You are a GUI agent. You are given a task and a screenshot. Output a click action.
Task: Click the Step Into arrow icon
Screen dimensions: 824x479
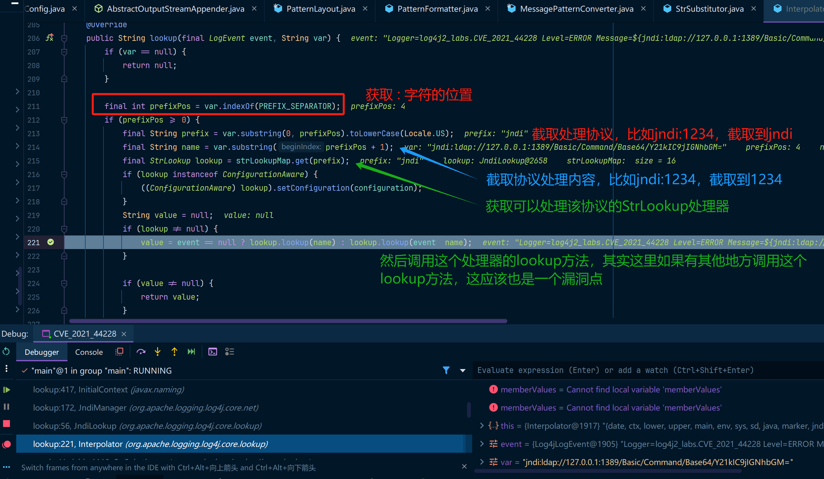click(158, 352)
